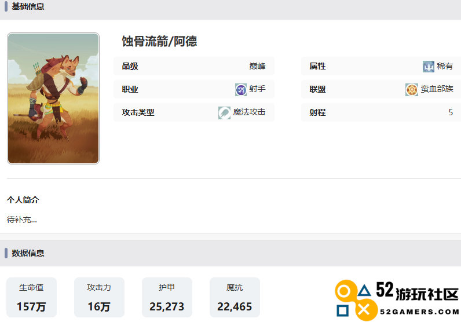The image size is (461, 322).
Task: Click the 个人简介 heading
Action: [23, 200]
